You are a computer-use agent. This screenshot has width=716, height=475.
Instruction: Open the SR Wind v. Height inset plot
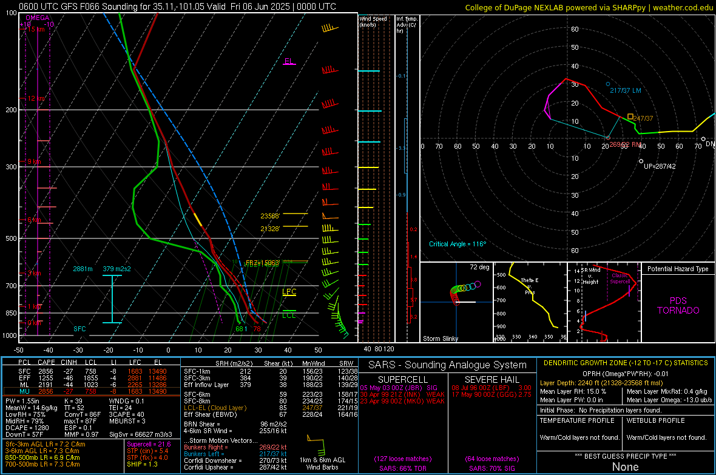click(x=604, y=302)
